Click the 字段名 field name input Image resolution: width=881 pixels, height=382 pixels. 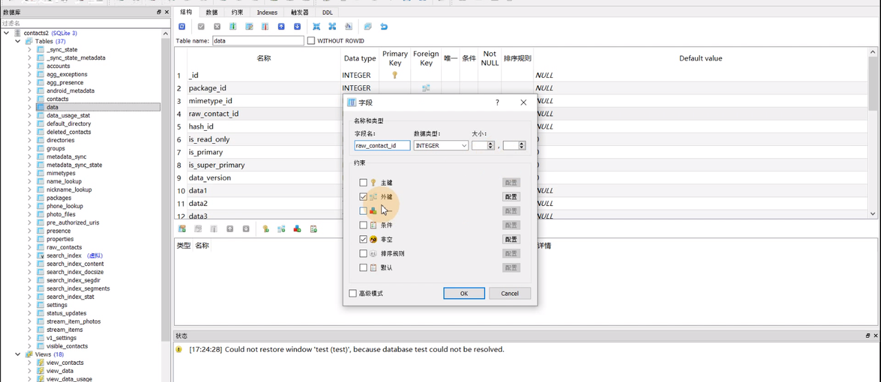tap(382, 146)
